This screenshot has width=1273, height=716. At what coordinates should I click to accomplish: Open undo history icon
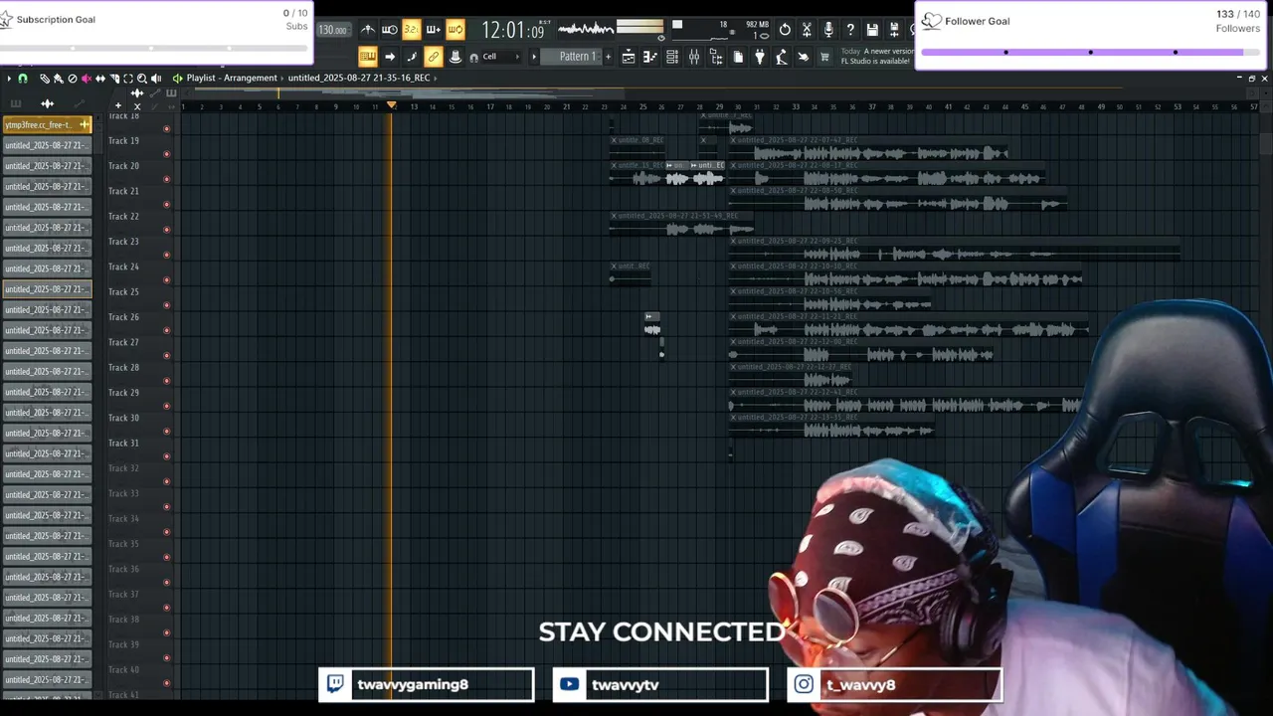[785, 30]
